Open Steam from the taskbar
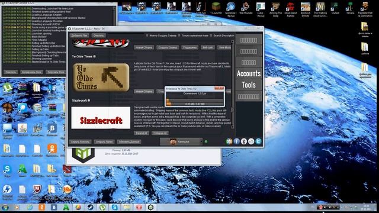 (91, 207)
